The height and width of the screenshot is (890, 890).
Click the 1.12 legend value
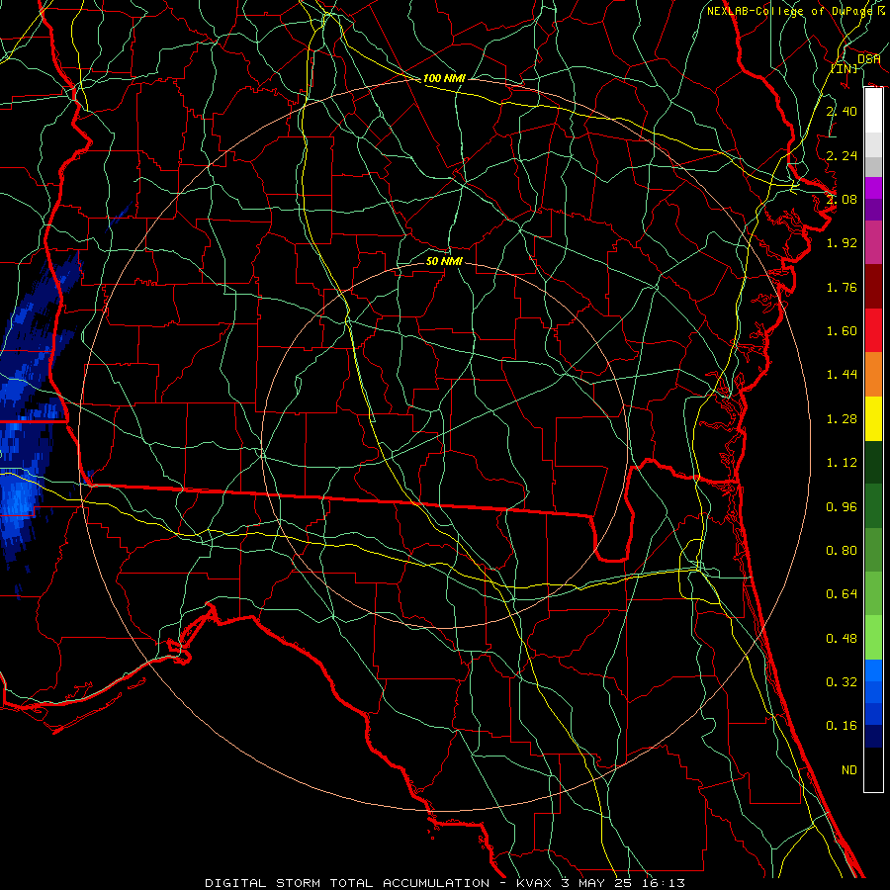tap(842, 463)
